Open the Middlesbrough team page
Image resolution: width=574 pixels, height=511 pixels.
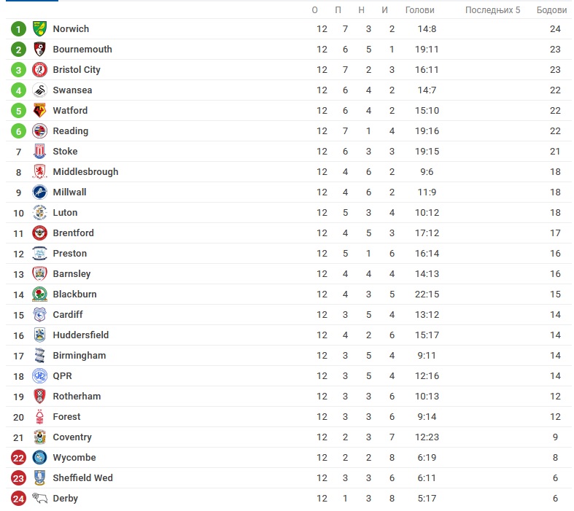85,172
